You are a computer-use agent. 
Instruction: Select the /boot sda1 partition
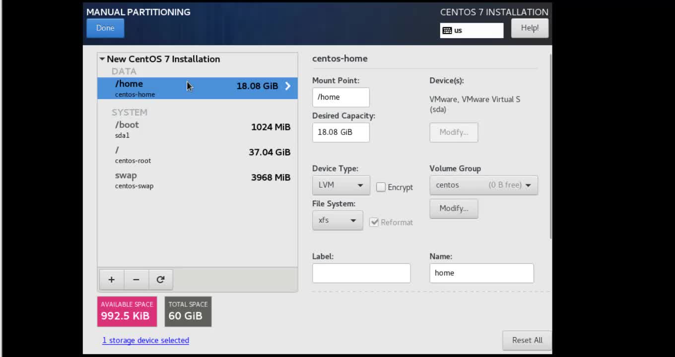(x=198, y=129)
